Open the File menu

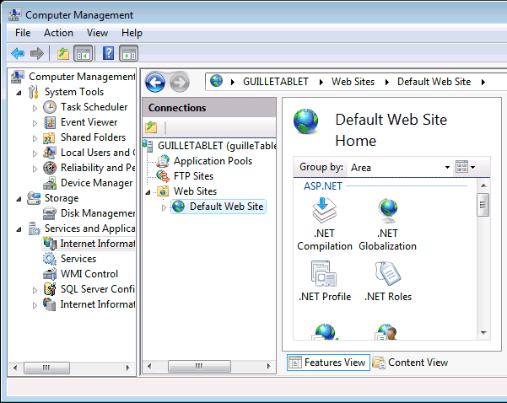click(23, 33)
